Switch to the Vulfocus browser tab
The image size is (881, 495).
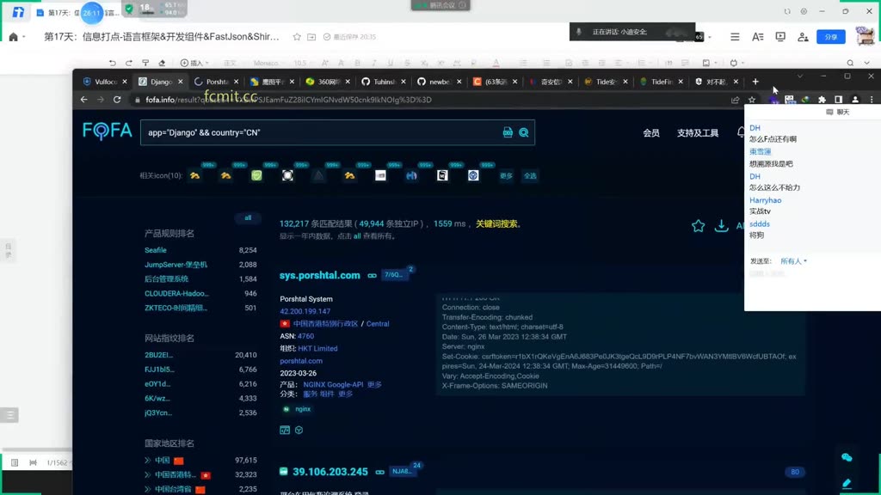pyautogui.click(x=104, y=82)
